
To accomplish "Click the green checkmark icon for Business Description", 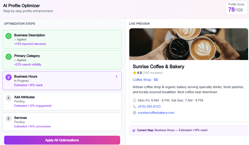I will (9, 36).
